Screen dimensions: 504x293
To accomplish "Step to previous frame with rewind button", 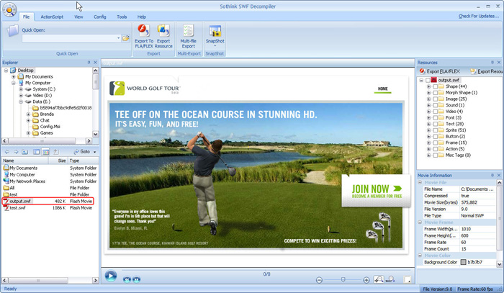I will (127, 279).
